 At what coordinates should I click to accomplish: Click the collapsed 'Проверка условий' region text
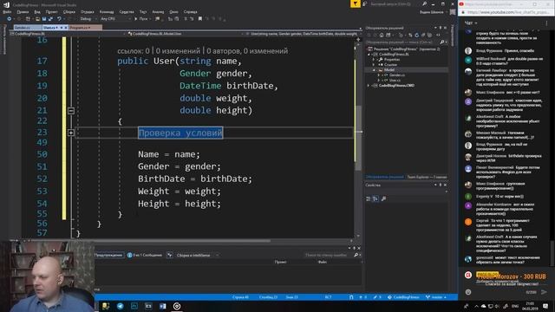180,133
